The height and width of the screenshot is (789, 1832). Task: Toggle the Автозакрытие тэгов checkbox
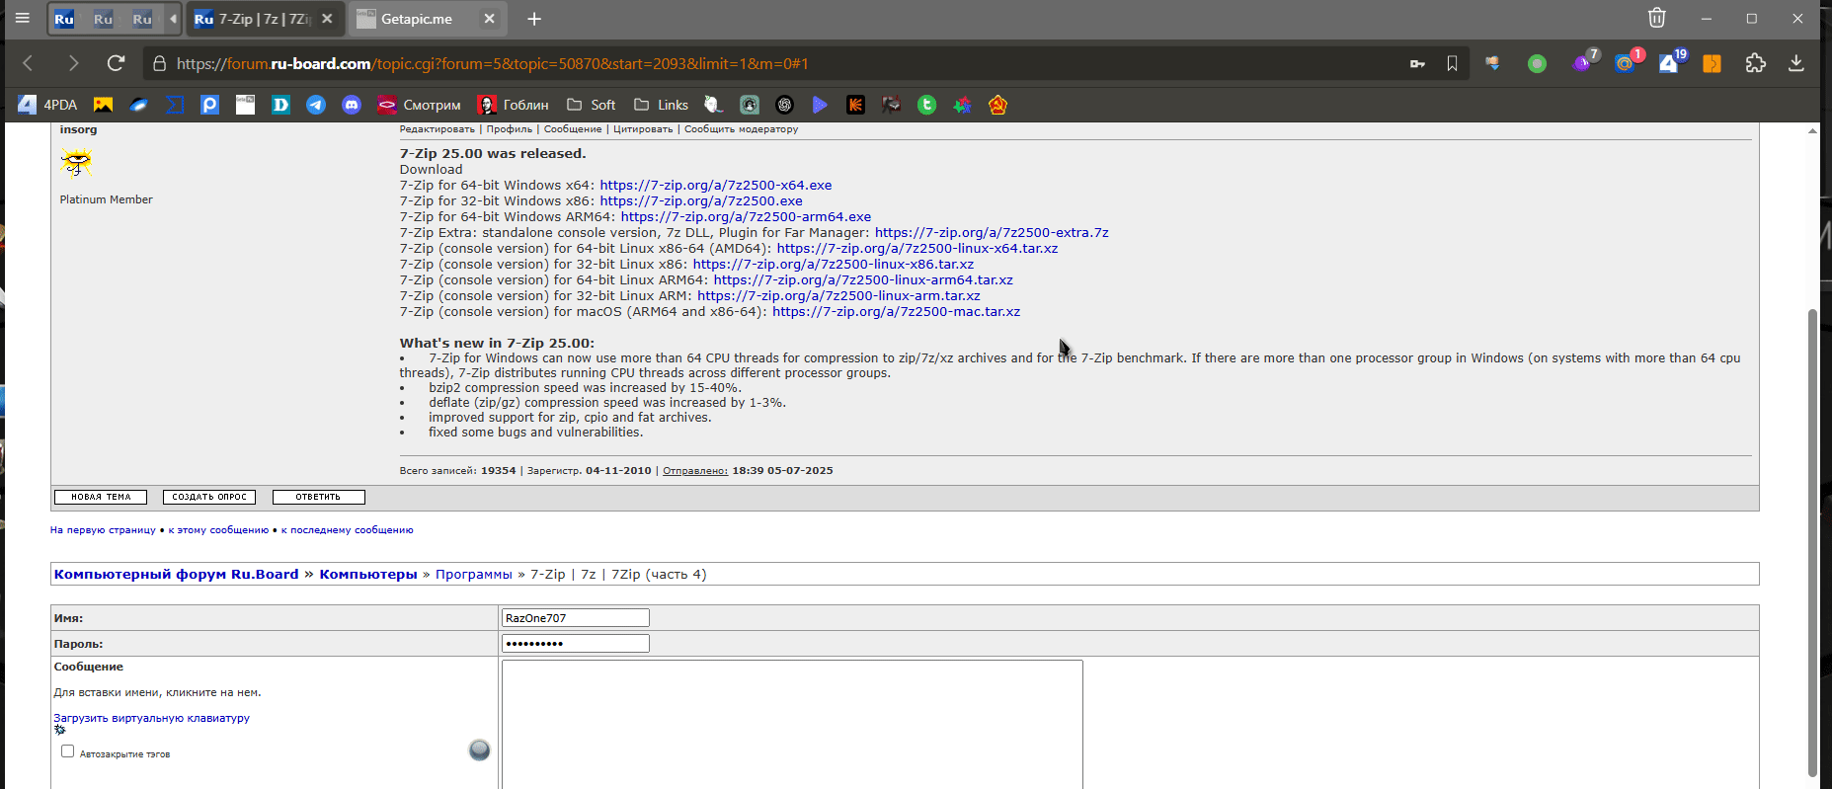coord(67,751)
